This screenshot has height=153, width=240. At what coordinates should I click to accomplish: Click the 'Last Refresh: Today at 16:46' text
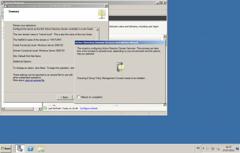(63, 108)
